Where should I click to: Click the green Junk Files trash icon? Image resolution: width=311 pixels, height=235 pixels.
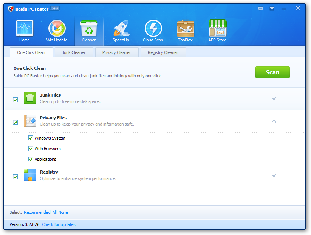(30, 98)
